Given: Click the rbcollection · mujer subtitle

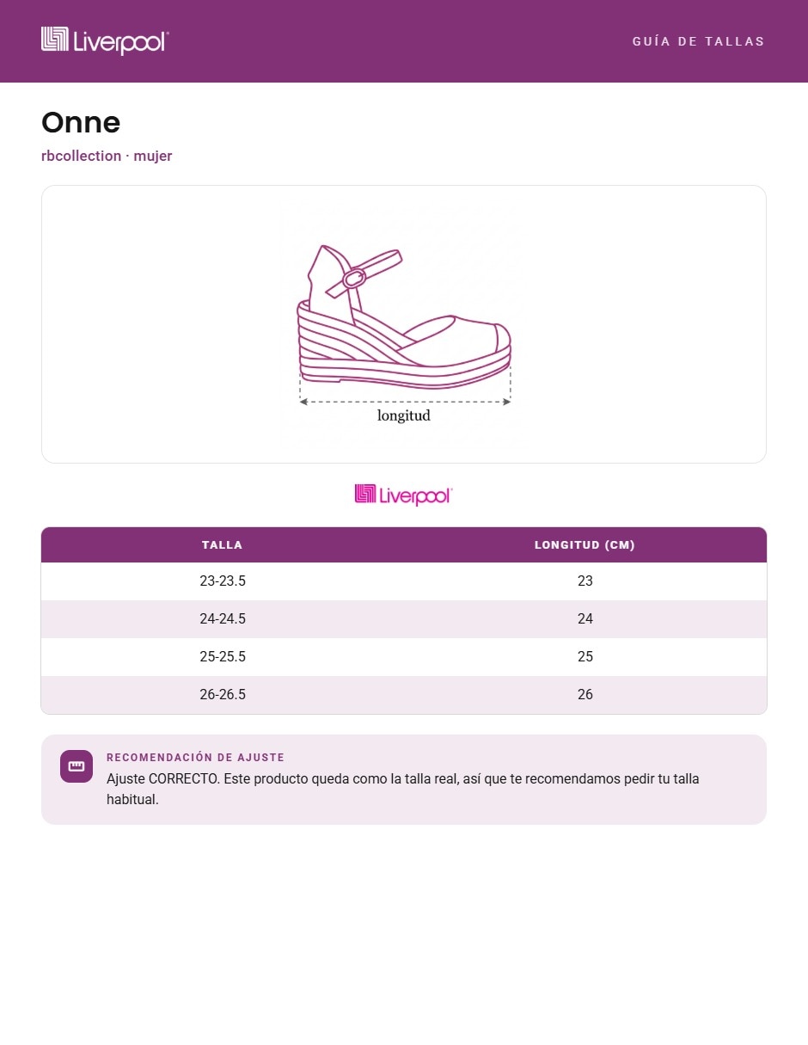Looking at the screenshot, I should pos(107,156).
